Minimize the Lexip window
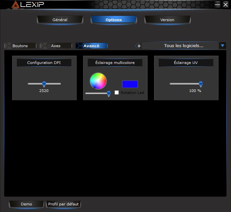Screen dimensions: 231x212 coord(217,4)
